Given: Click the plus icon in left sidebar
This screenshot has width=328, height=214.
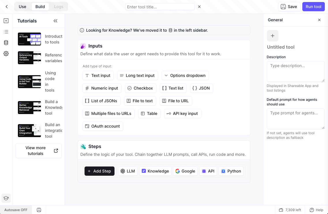Looking at the screenshot, I should [x=6, y=21].
